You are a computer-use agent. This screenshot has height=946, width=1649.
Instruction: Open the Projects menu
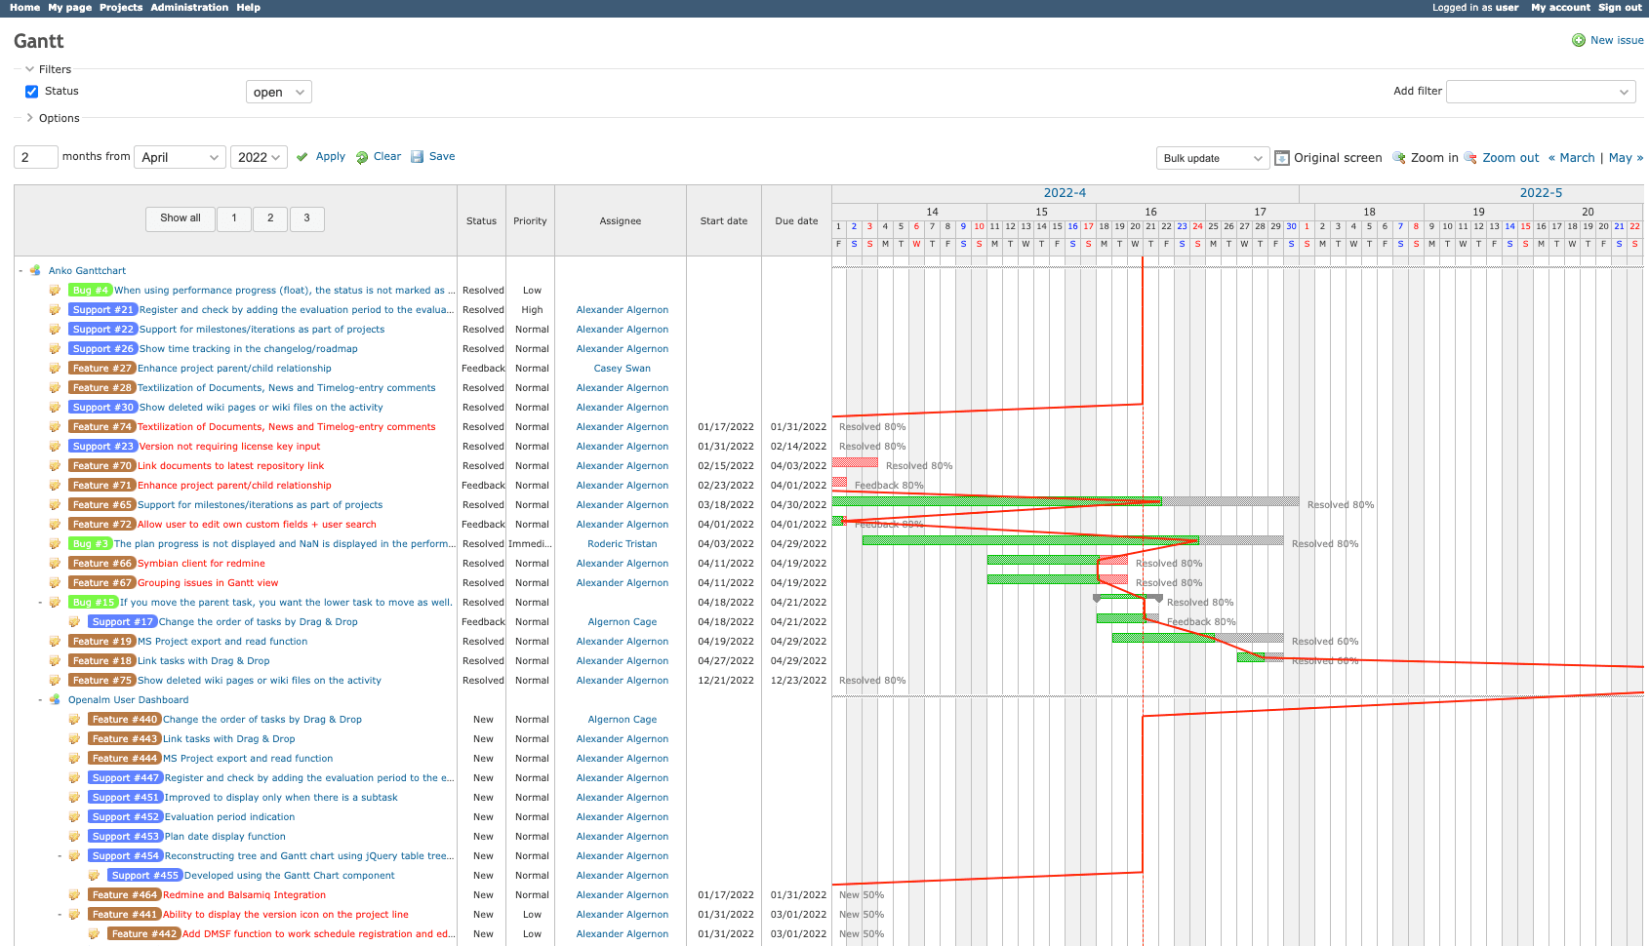121,7
